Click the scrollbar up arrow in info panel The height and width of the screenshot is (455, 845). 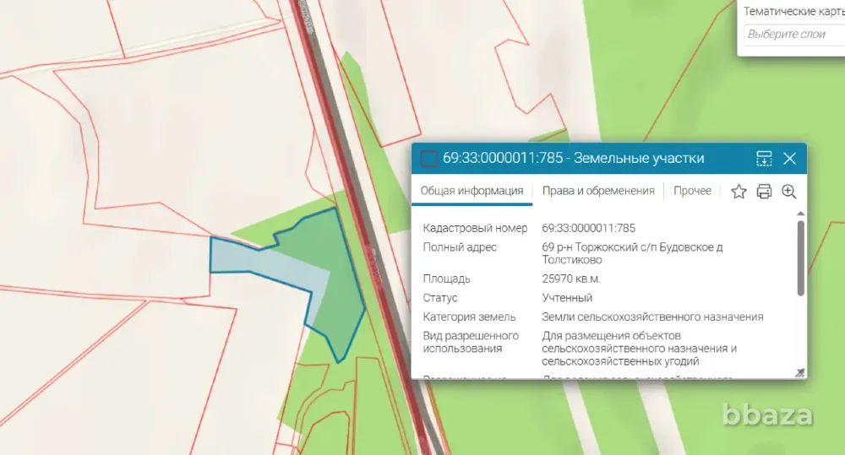point(801,214)
